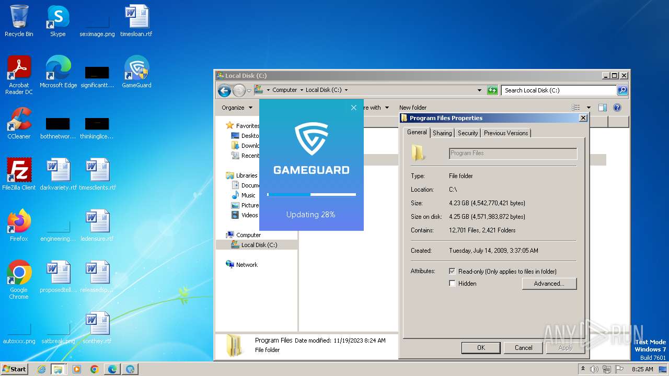Close the GameGuard updater with X

pyautogui.click(x=354, y=108)
